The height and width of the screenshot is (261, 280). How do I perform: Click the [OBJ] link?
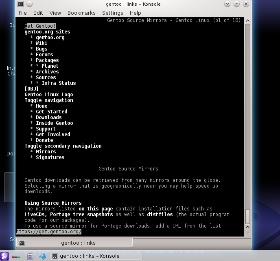[x=32, y=89]
